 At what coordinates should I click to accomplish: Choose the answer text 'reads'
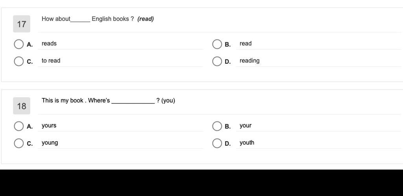pos(49,44)
